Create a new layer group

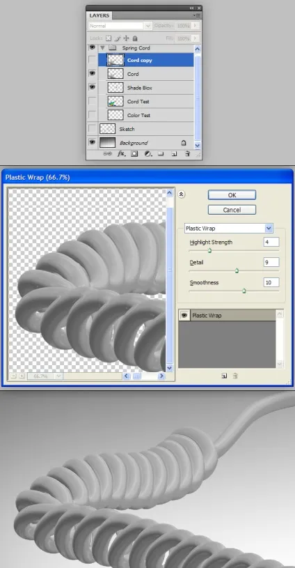pos(161,154)
